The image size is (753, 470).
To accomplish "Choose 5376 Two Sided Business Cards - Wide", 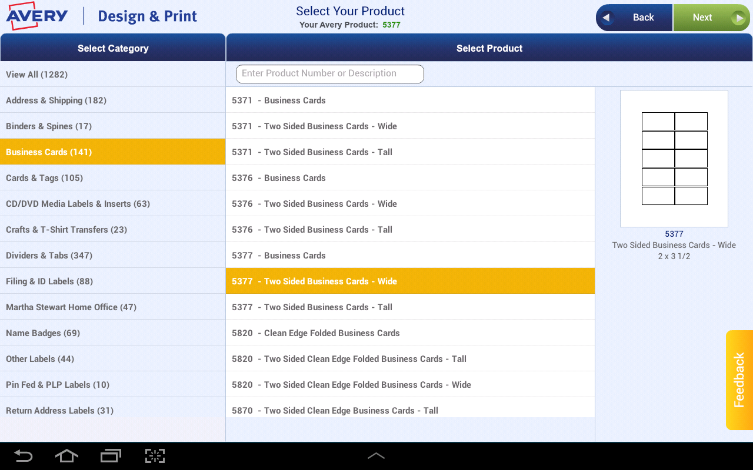I will click(x=410, y=204).
